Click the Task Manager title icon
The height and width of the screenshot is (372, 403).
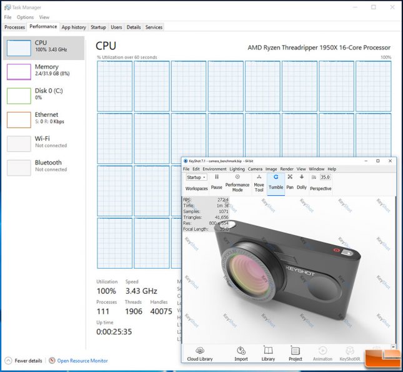click(7, 8)
